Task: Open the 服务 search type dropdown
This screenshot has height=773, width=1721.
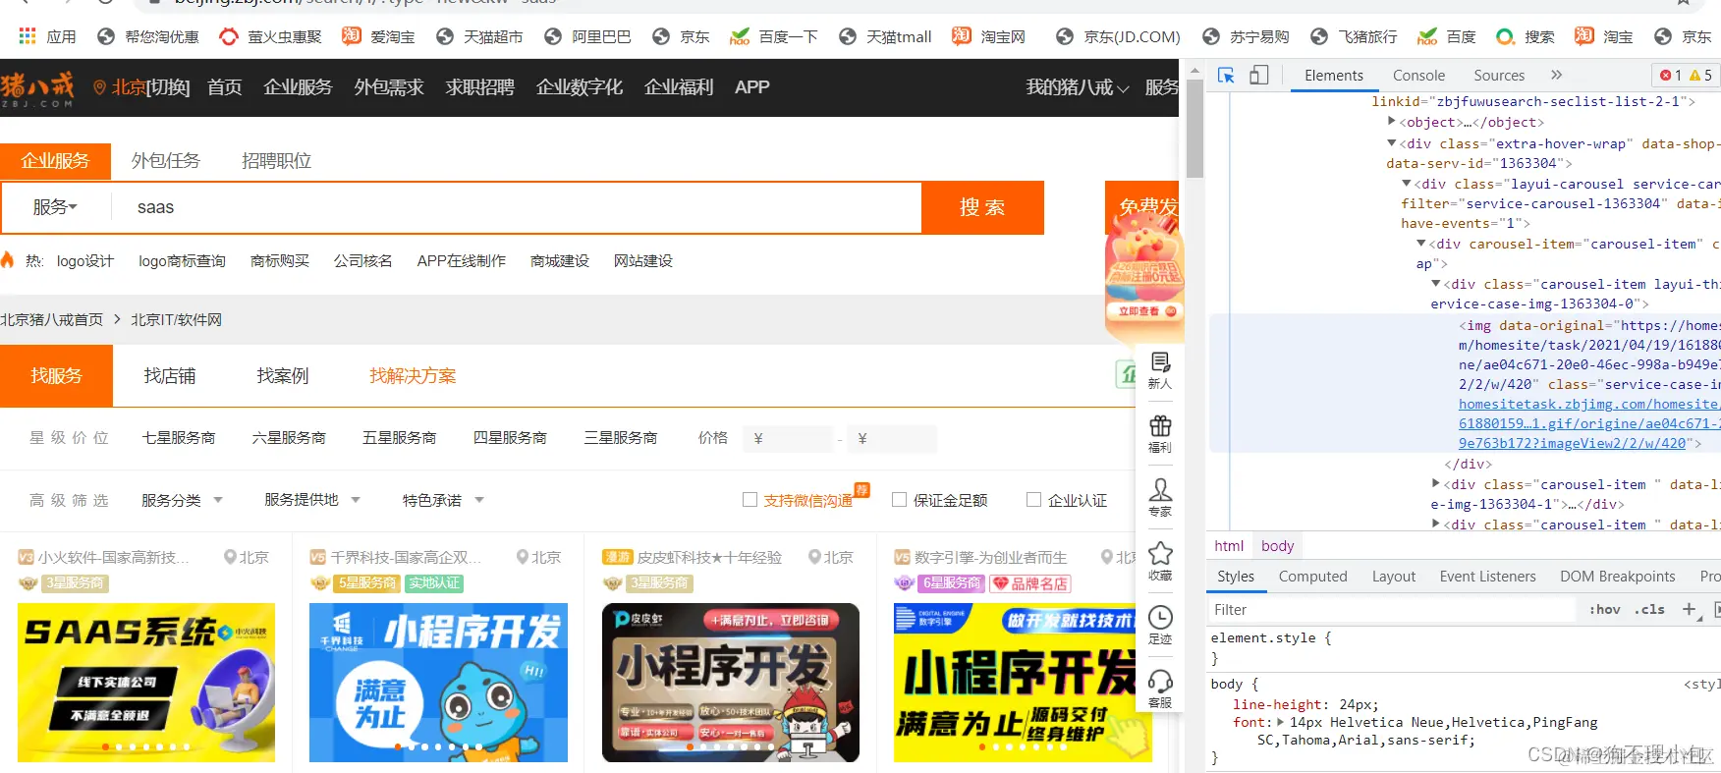Action: 55,207
